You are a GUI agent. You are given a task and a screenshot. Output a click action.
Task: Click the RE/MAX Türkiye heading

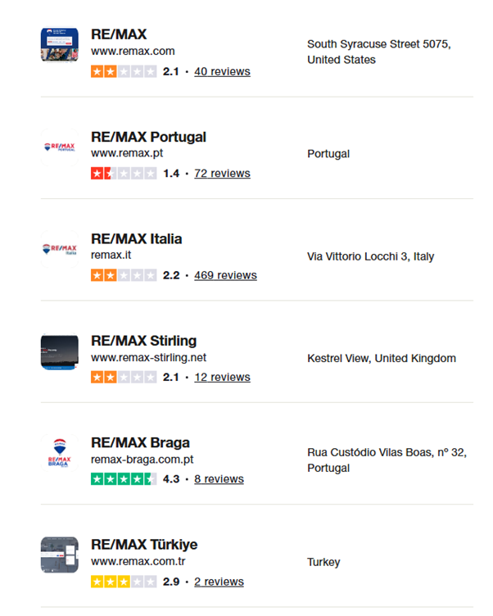point(144,545)
